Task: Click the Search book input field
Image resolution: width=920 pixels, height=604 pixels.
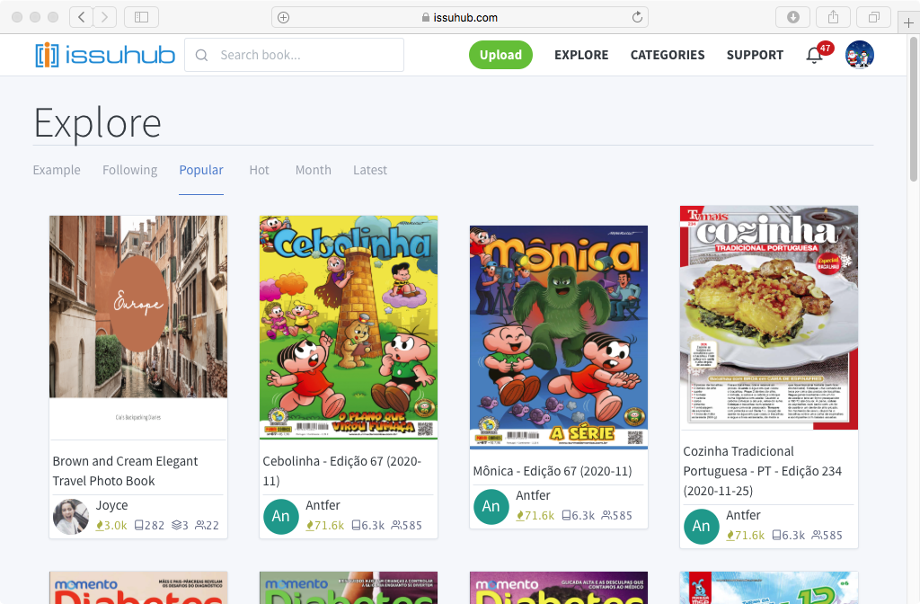Action: pyautogui.click(x=294, y=55)
